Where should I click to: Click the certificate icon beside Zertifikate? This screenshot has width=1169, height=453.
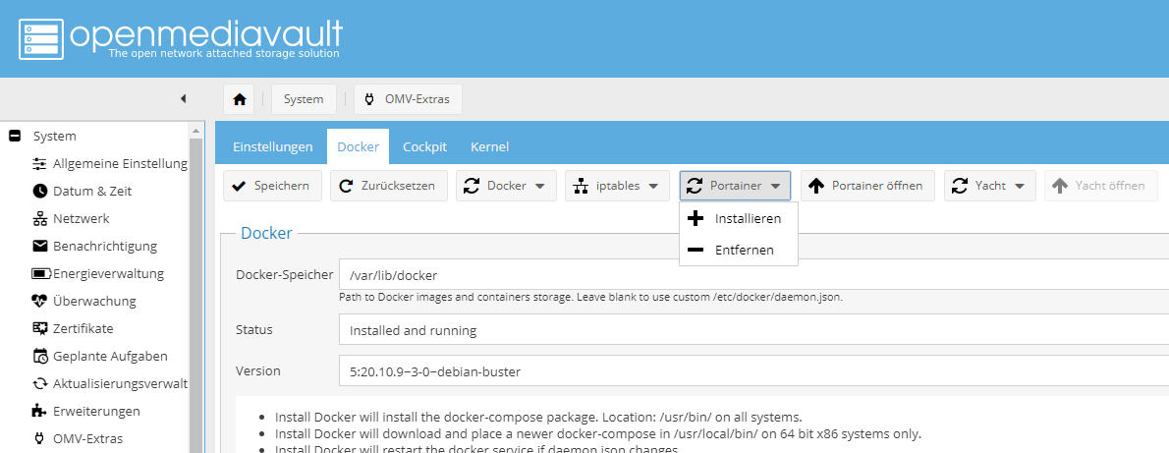[40, 328]
